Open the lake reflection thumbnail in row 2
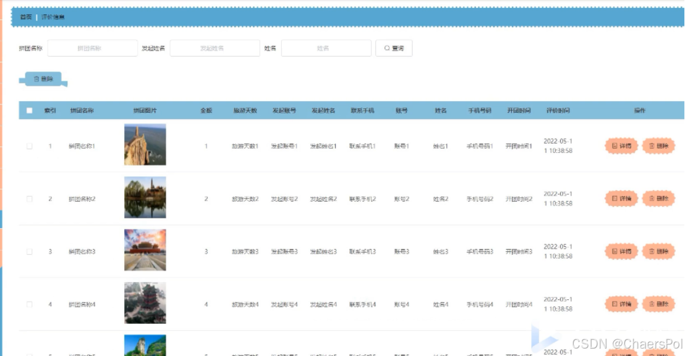Screen dimensions: 685x356 145,197
